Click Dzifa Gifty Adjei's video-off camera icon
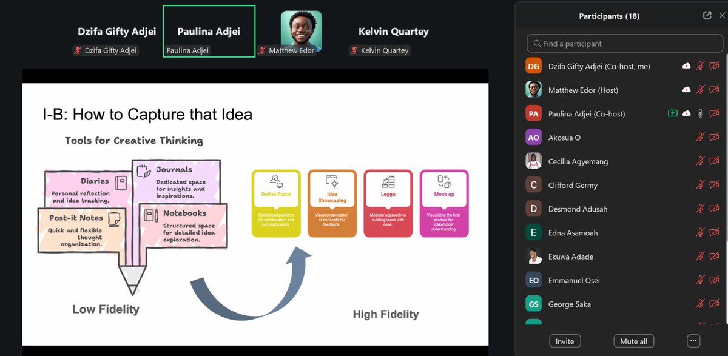 [714, 66]
